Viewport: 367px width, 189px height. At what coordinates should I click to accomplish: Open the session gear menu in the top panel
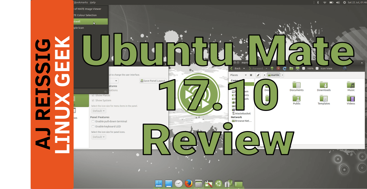[x=345, y=2]
